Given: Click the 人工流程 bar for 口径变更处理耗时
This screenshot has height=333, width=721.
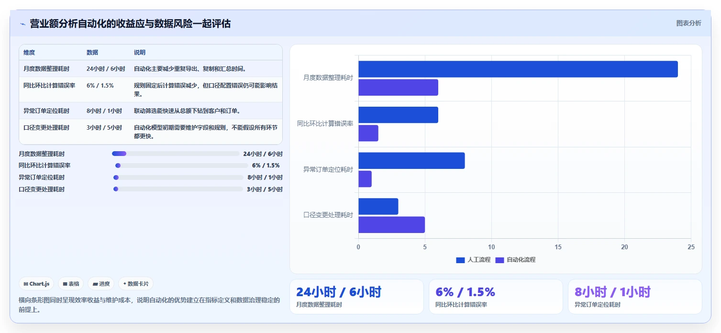Looking at the screenshot, I should click(378, 206).
